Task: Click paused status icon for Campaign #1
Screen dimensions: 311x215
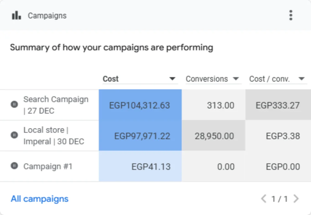Action: [x=14, y=166]
